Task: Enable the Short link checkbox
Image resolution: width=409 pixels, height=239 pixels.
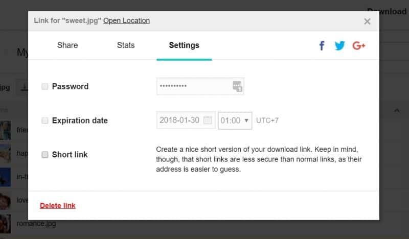Action: [45, 154]
